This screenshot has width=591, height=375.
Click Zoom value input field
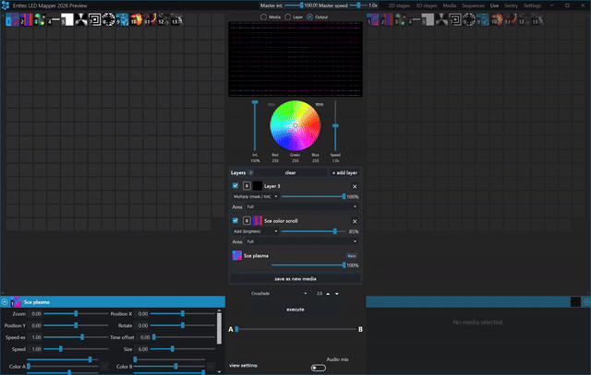pos(36,313)
